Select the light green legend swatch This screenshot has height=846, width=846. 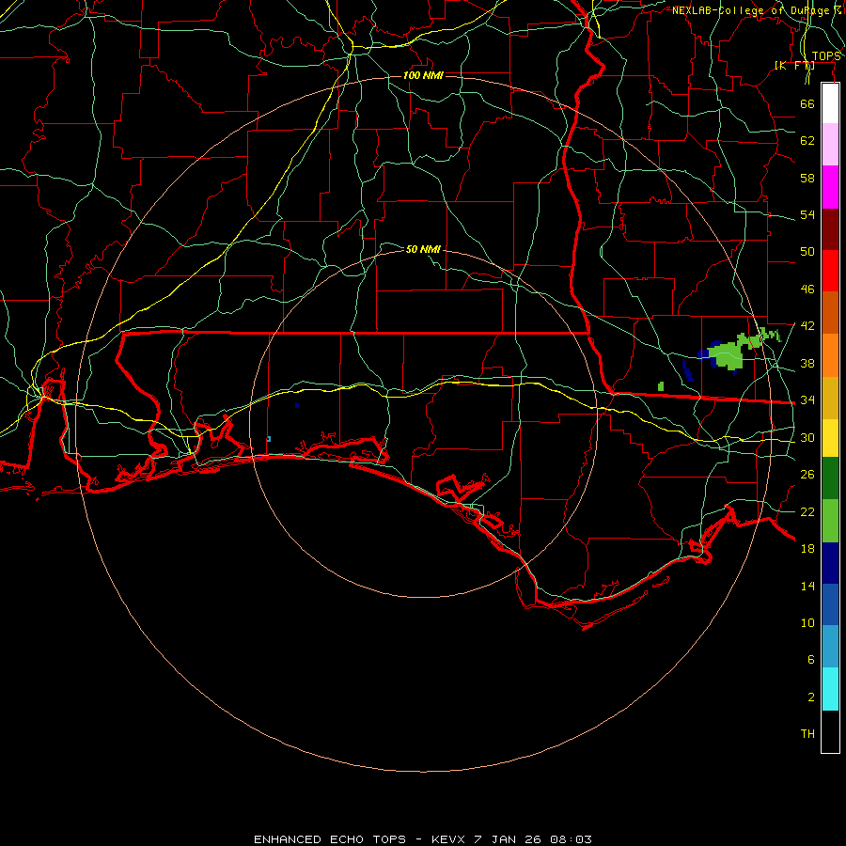tap(830, 521)
